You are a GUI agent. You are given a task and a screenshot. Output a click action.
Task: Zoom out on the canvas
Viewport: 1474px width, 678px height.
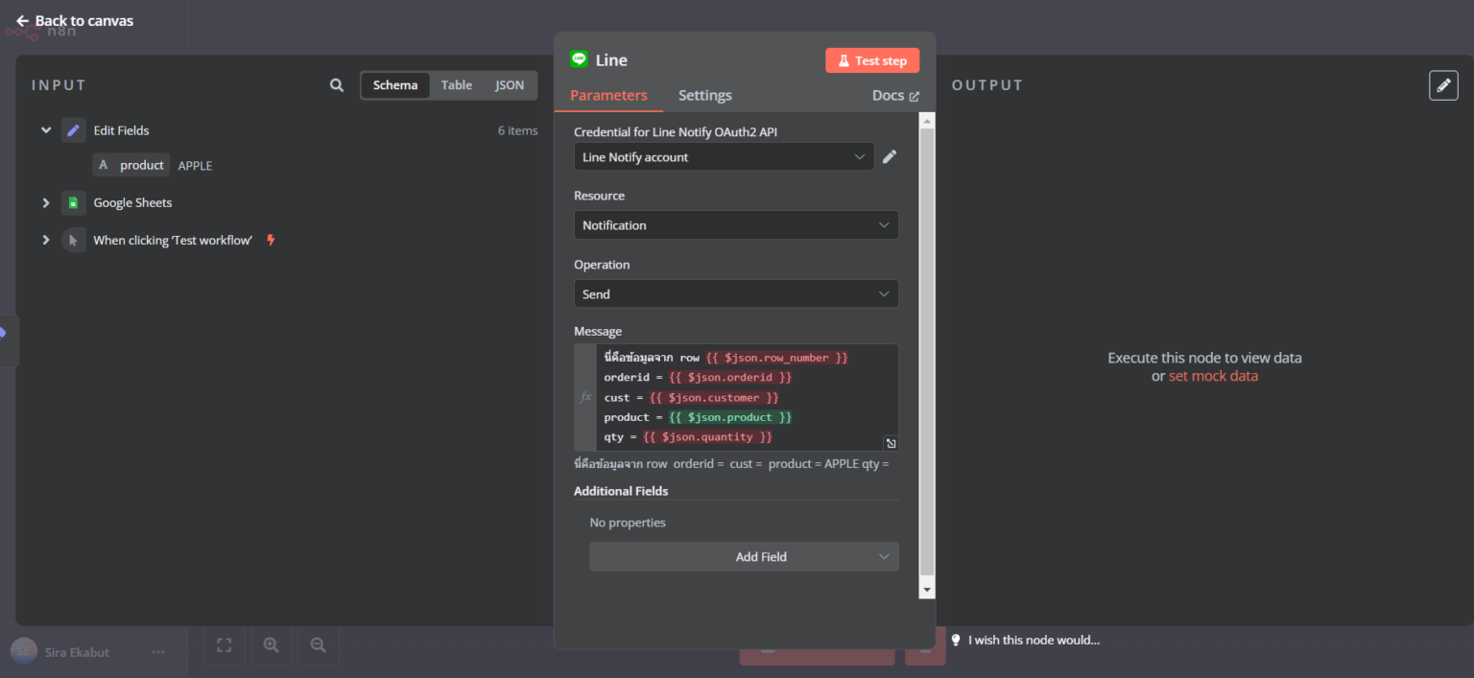[318, 645]
